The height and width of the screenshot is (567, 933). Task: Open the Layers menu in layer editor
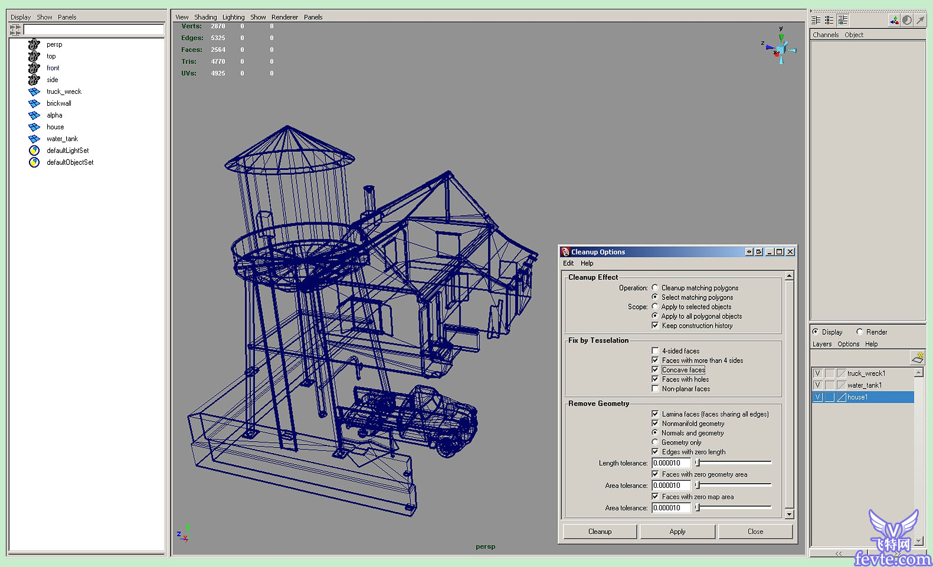tap(821, 344)
